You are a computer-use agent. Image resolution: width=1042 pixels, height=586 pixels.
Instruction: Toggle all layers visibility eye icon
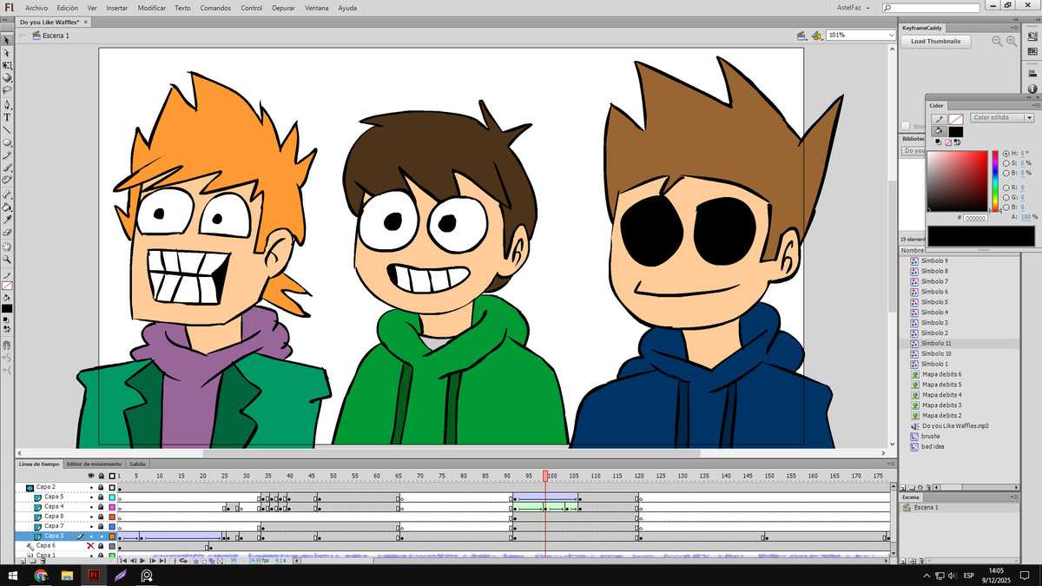click(x=91, y=476)
